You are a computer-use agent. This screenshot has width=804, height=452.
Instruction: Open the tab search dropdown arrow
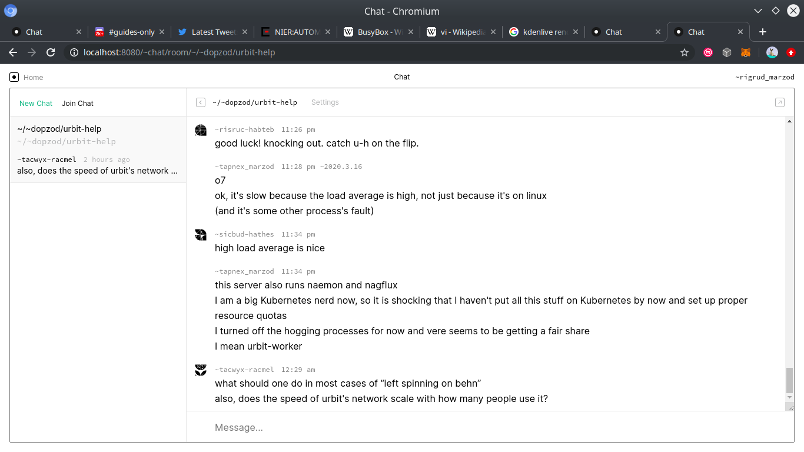[x=758, y=11]
